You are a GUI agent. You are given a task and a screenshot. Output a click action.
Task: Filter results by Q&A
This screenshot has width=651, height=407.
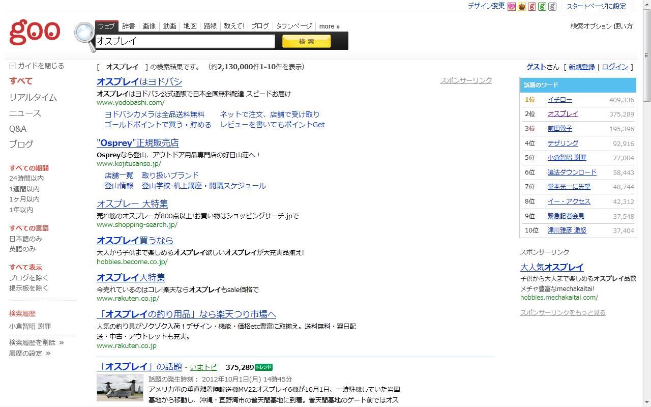point(18,129)
